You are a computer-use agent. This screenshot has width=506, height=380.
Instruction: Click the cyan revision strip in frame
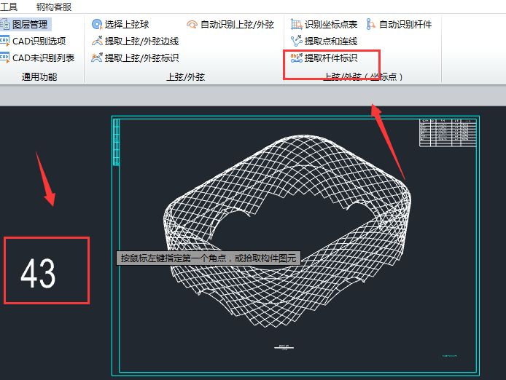pos(116,142)
